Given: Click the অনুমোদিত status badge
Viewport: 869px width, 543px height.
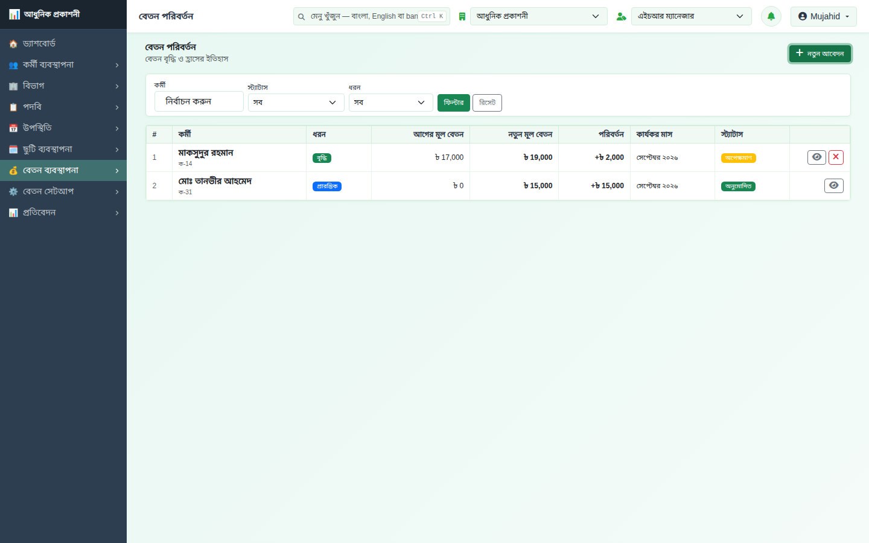Looking at the screenshot, I should pyautogui.click(x=738, y=186).
